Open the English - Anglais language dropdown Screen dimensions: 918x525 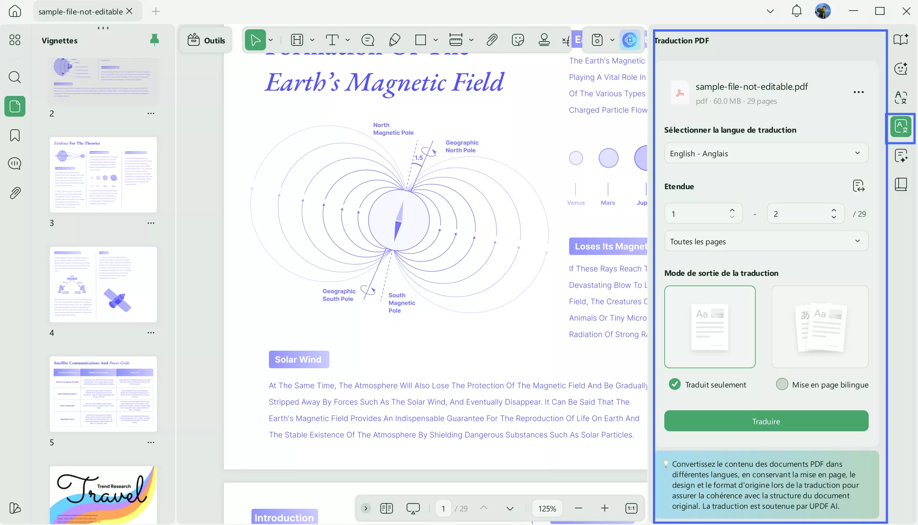pos(766,153)
